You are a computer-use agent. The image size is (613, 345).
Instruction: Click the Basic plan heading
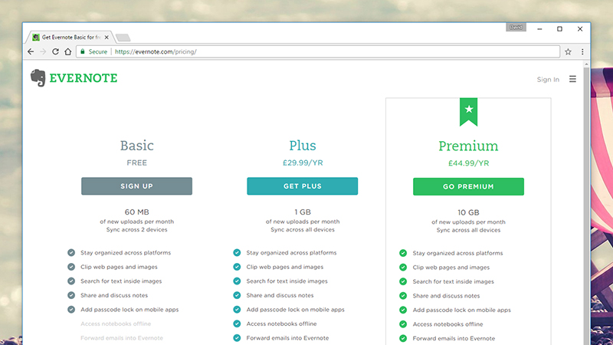point(137,146)
